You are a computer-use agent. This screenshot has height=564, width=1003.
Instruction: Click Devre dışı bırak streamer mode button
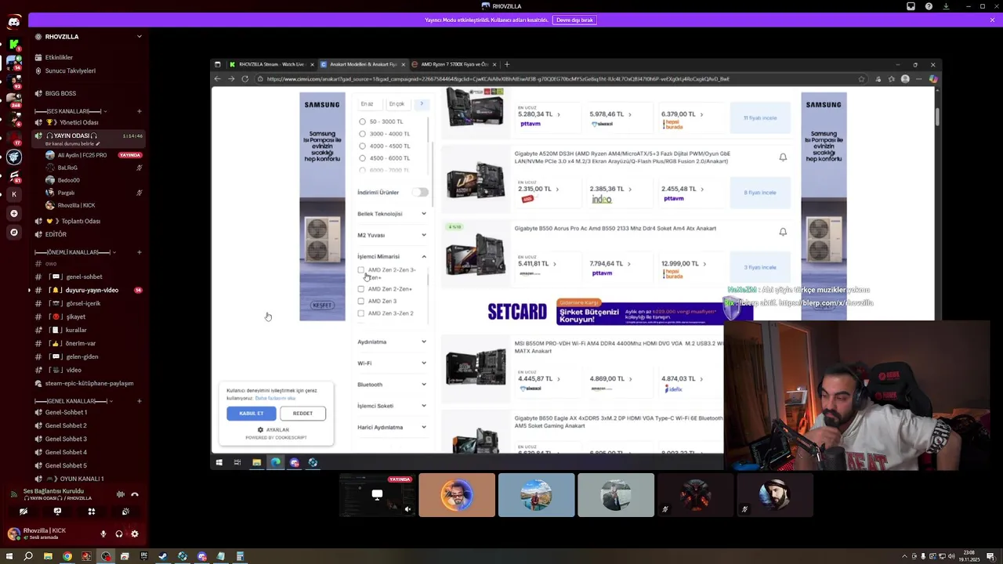point(574,20)
